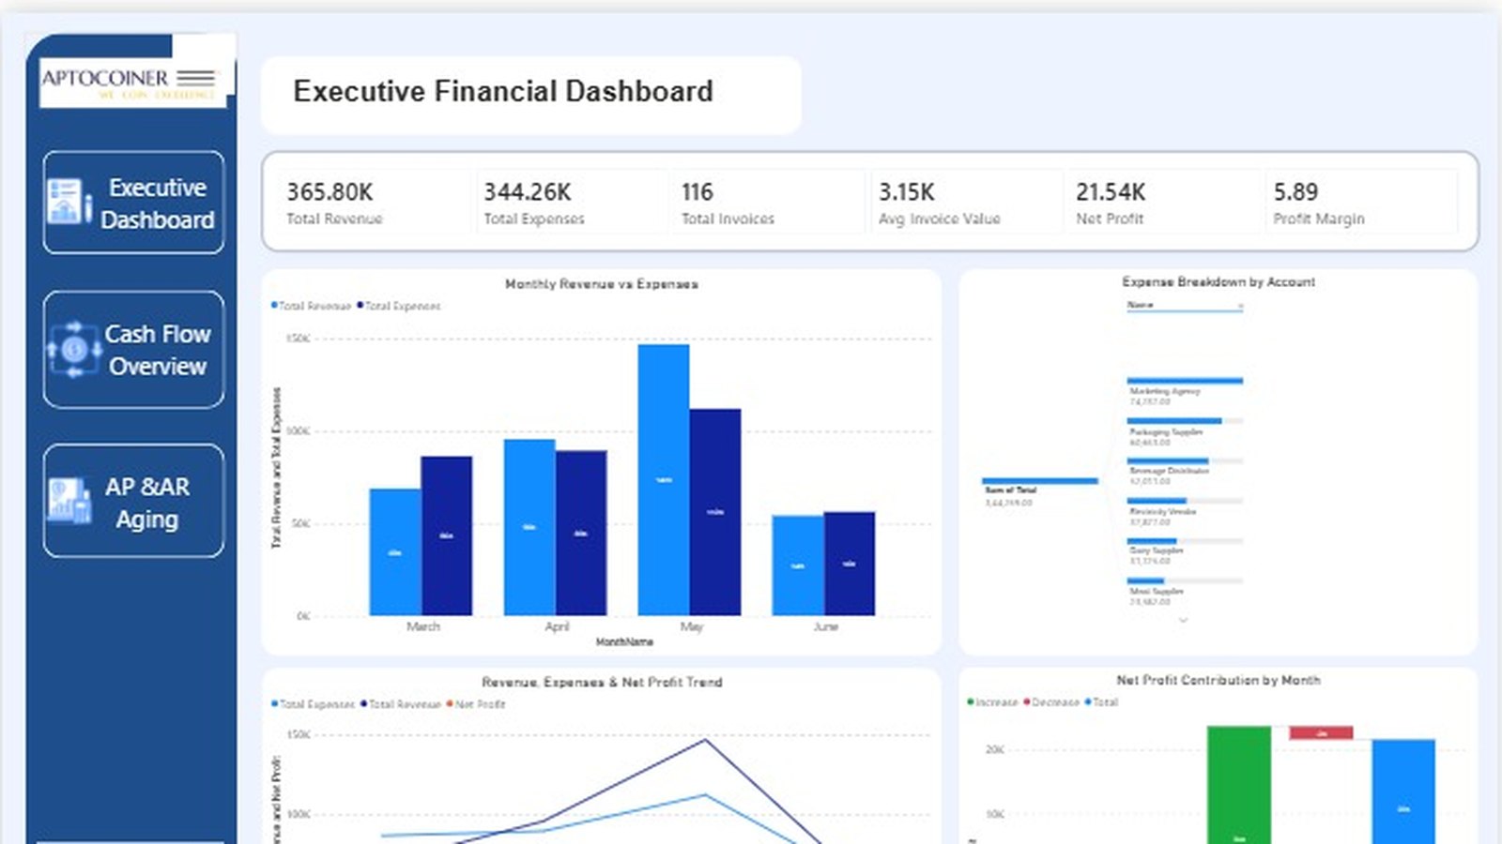Viewport: 1502px width, 844px height.
Task: Click Total Revenue legend in Monthly chart
Action: coord(312,306)
